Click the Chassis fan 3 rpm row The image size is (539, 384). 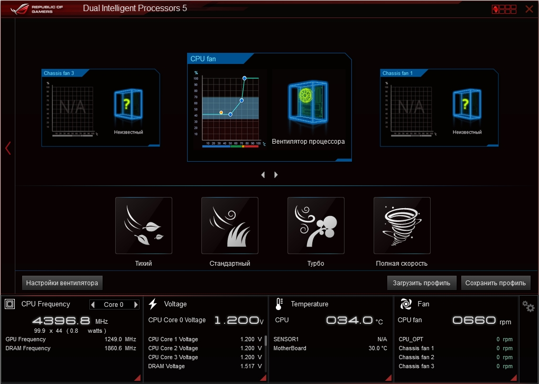click(x=456, y=366)
